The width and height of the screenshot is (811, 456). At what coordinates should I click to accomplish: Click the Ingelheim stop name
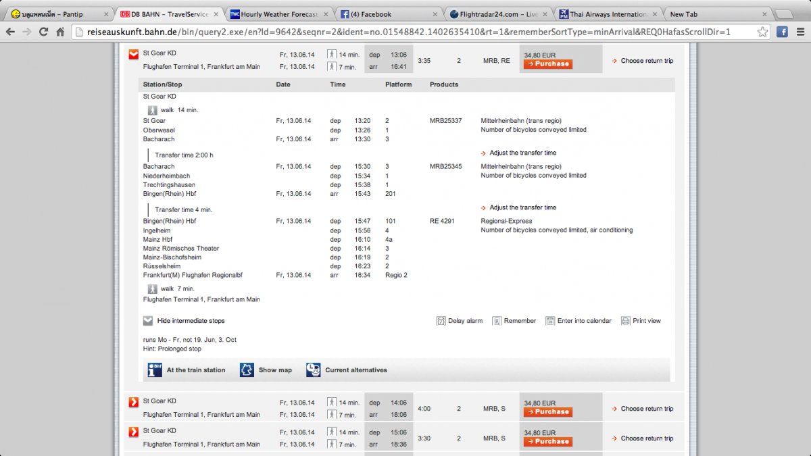[x=157, y=230]
